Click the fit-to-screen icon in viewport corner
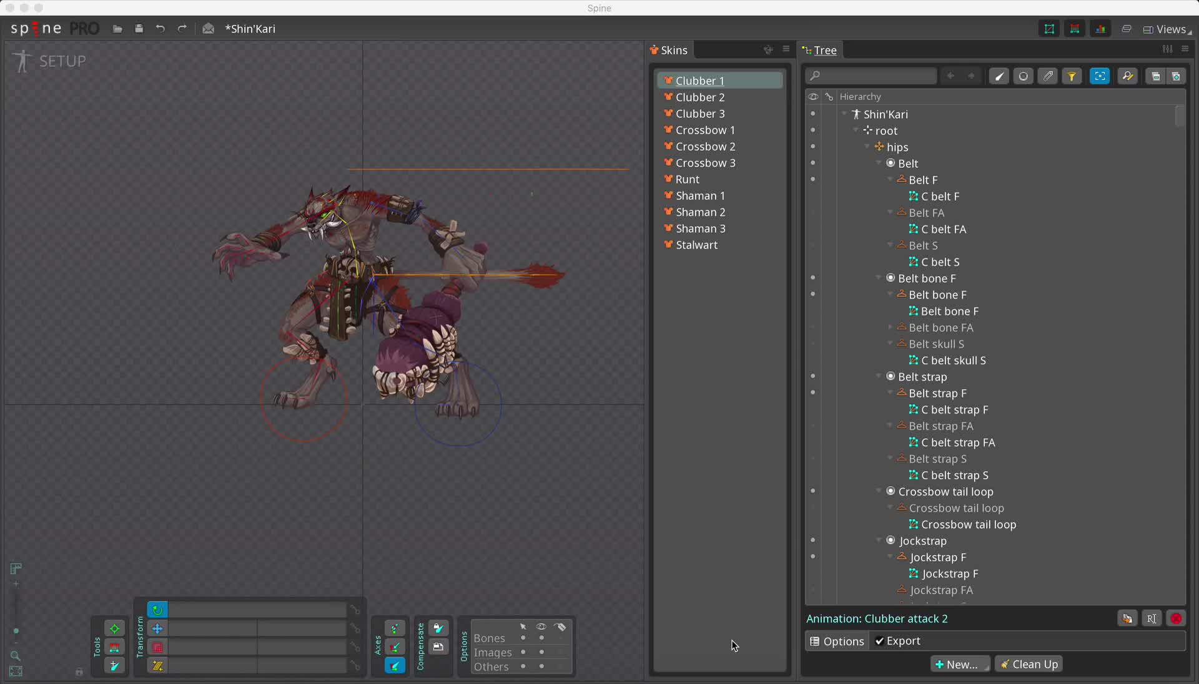The height and width of the screenshot is (684, 1199). coord(16,672)
